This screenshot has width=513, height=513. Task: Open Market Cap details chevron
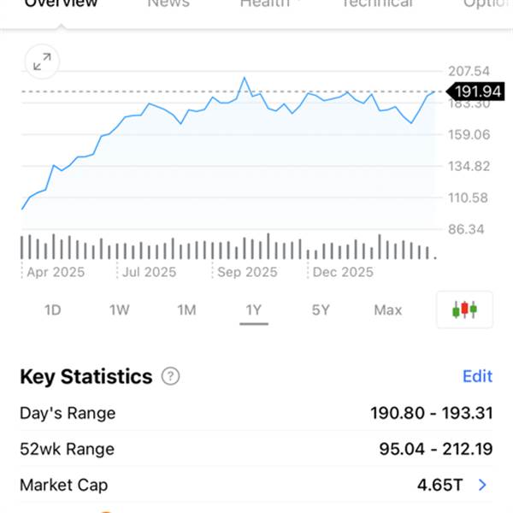click(x=483, y=485)
